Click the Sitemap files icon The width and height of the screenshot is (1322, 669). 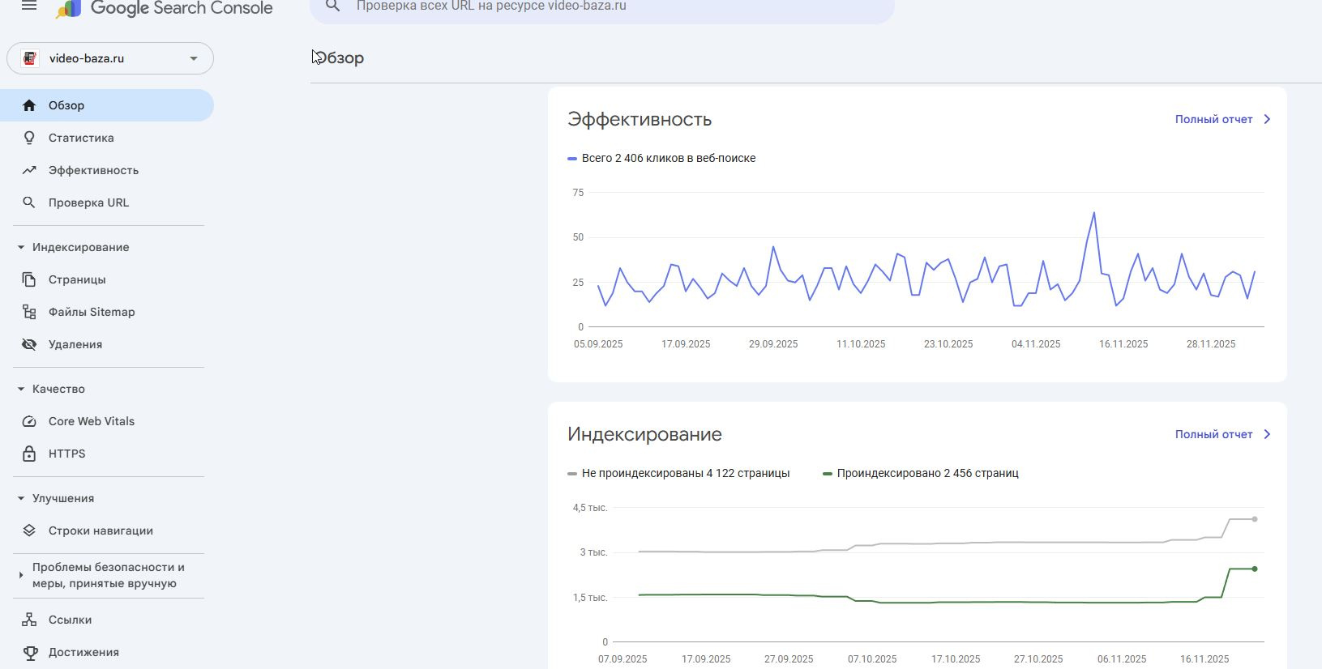click(29, 312)
